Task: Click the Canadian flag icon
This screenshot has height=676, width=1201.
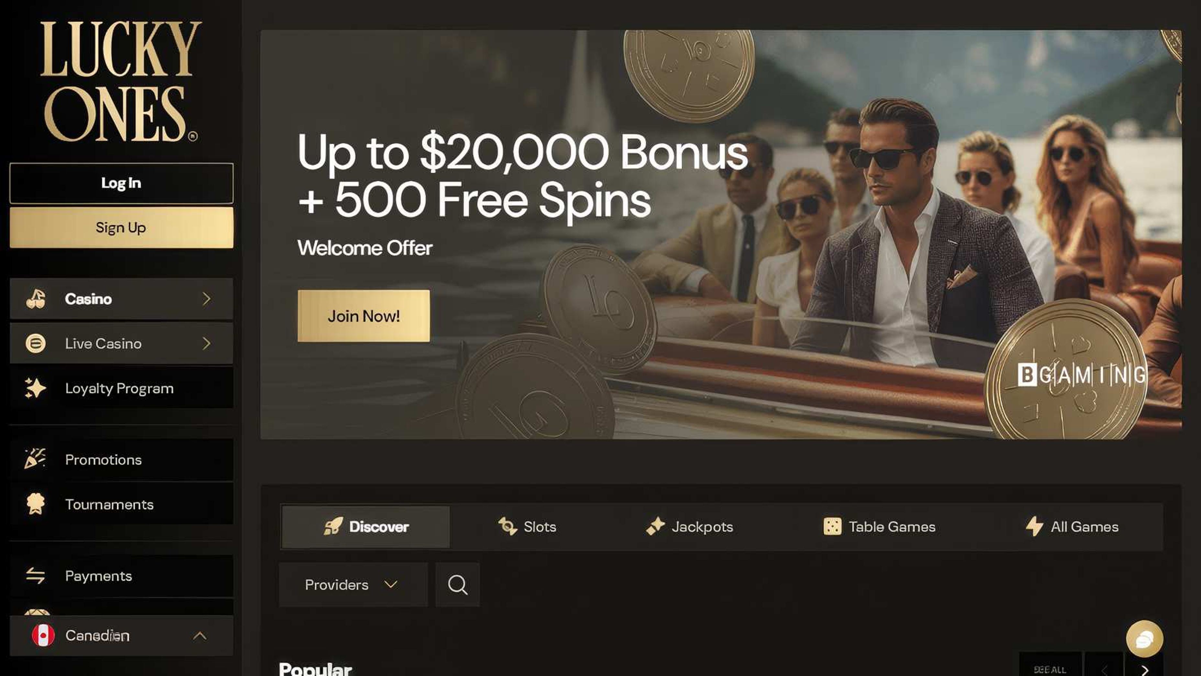Action: [x=43, y=636]
